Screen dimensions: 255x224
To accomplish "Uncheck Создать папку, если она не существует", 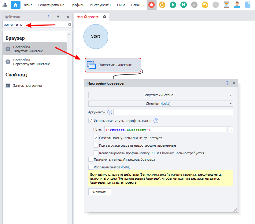I will coord(96,138).
